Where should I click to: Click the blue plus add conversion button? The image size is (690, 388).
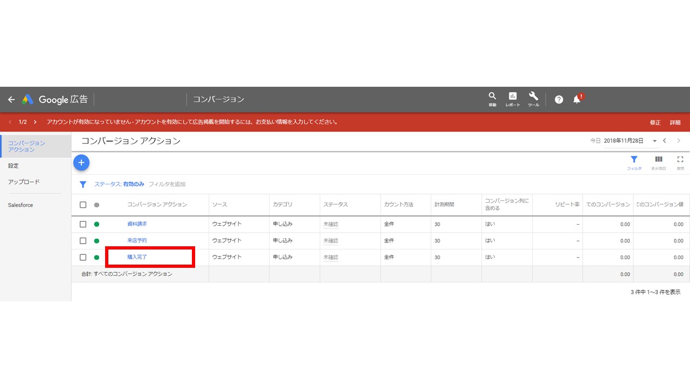point(81,163)
